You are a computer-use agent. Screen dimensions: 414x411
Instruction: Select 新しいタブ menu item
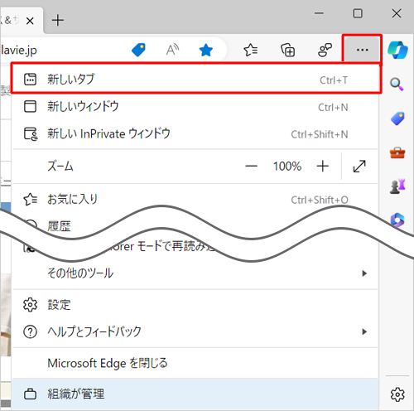point(196,79)
